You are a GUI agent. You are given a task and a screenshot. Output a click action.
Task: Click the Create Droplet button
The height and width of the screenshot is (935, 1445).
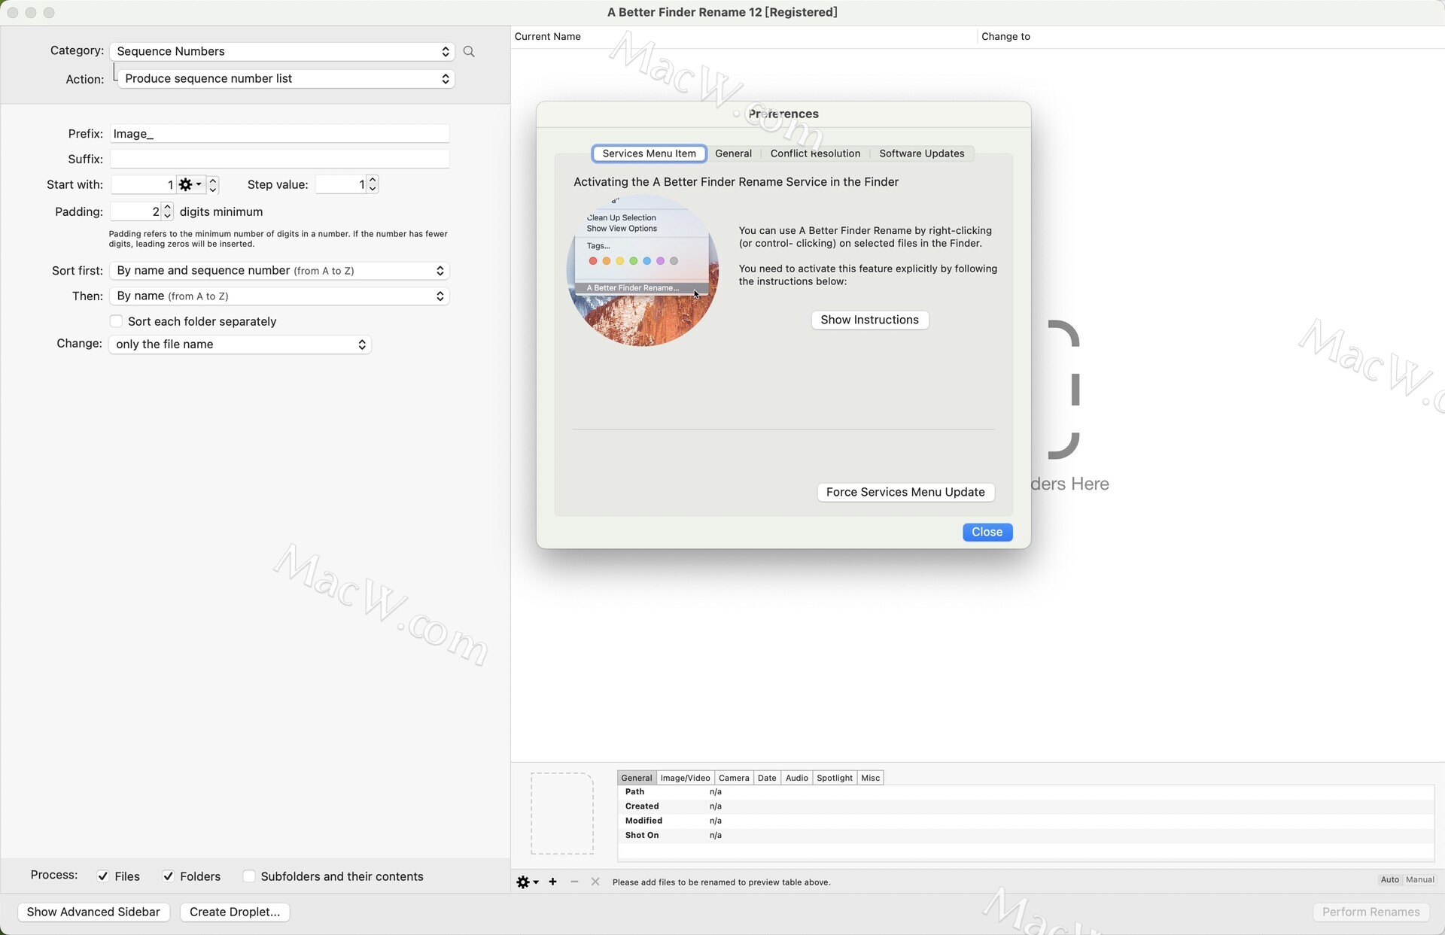click(x=235, y=912)
